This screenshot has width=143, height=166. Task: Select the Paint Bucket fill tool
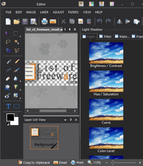tap(7, 87)
